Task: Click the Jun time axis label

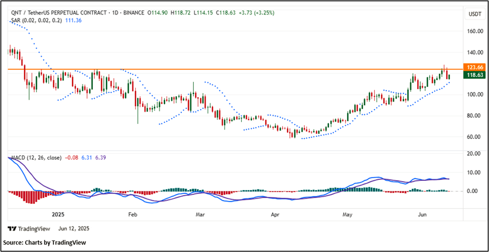Action: click(422, 214)
